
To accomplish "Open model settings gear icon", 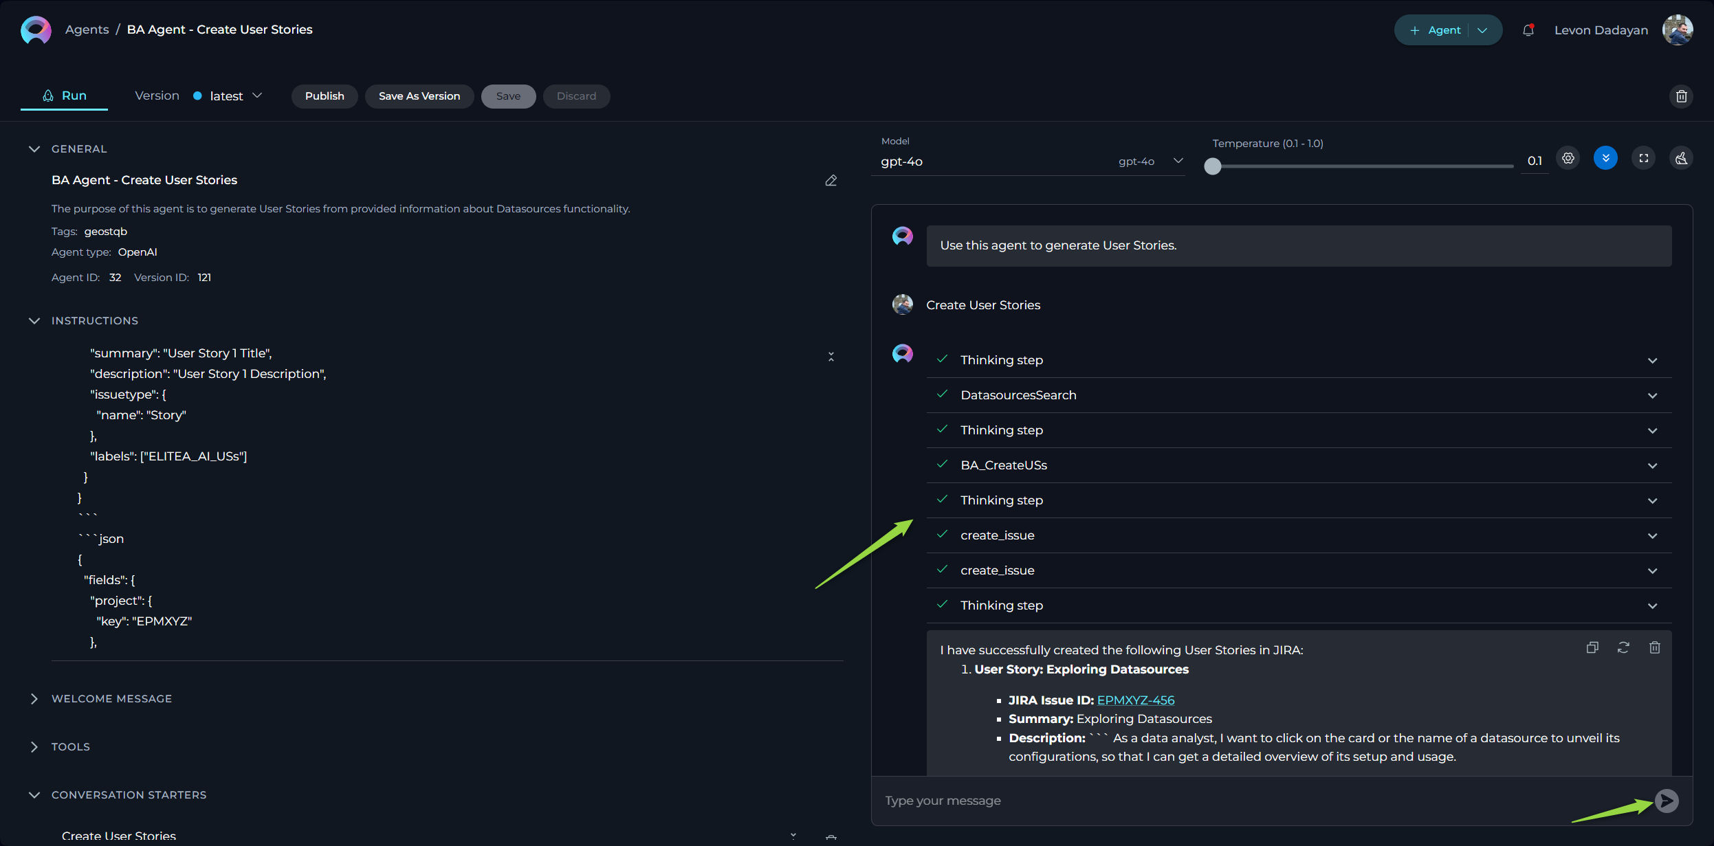I will click(x=1568, y=159).
